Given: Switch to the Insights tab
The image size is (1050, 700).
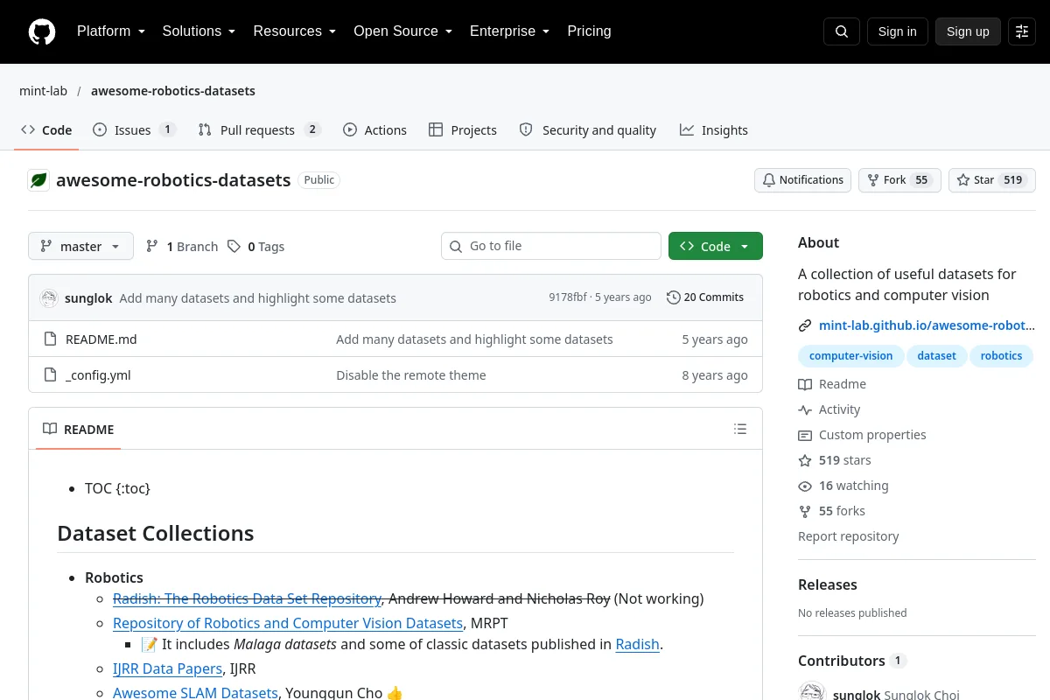Looking at the screenshot, I should pos(714,130).
